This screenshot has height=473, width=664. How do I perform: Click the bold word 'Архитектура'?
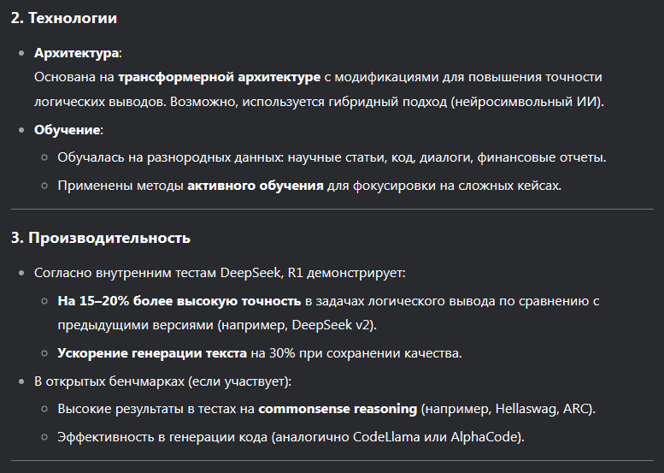77,53
